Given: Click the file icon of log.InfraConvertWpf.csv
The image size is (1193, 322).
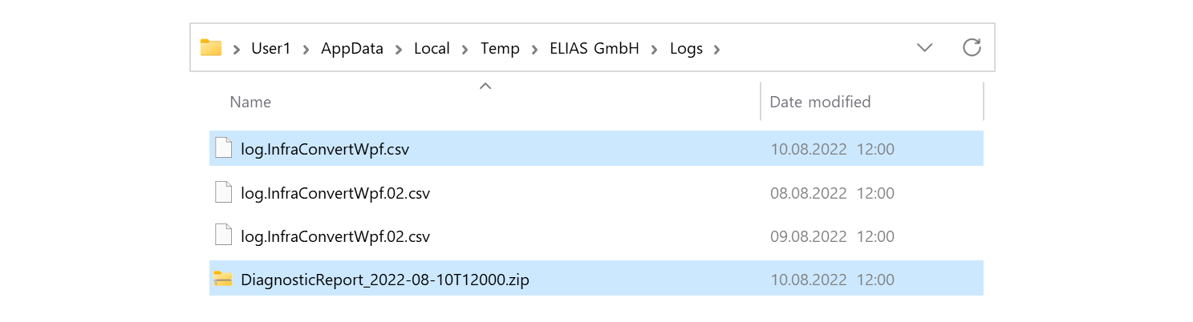Looking at the screenshot, I should tap(224, 148).
